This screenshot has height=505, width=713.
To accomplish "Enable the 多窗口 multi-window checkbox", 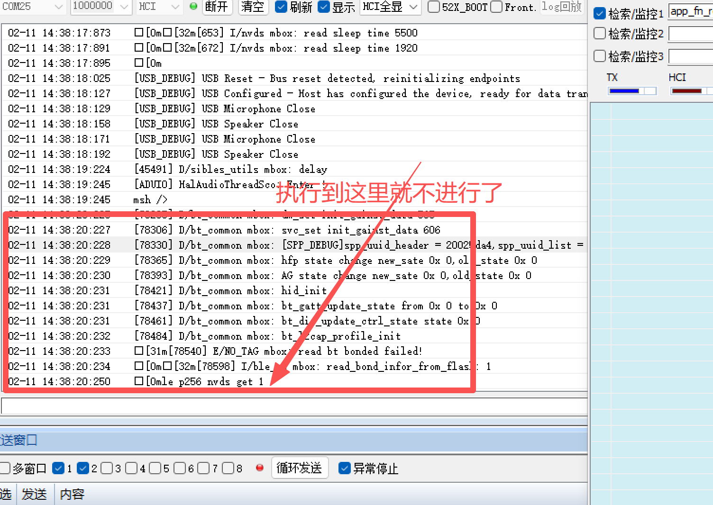I will pos(5,468).
